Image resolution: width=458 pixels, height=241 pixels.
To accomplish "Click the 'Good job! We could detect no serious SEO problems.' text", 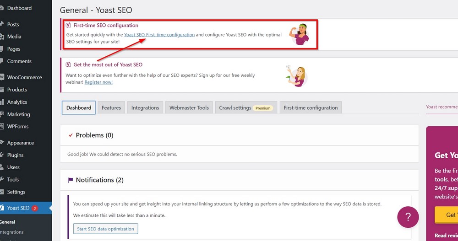I will (x=122, y=155).
